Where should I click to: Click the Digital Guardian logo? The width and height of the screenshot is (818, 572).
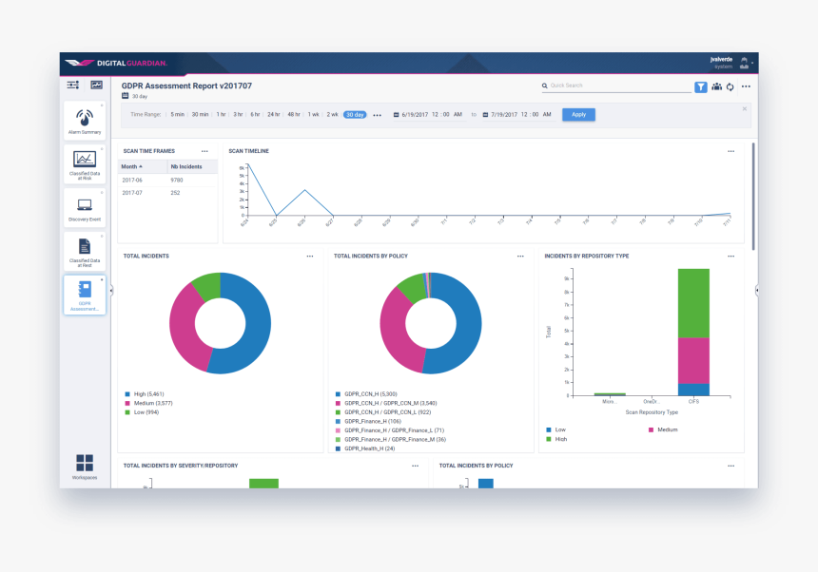[x=116, y=63]
